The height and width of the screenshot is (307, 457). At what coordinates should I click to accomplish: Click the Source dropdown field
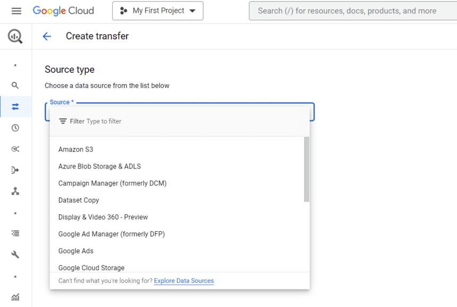180,111
